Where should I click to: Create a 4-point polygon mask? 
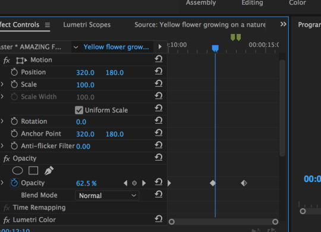coord(33,171)
